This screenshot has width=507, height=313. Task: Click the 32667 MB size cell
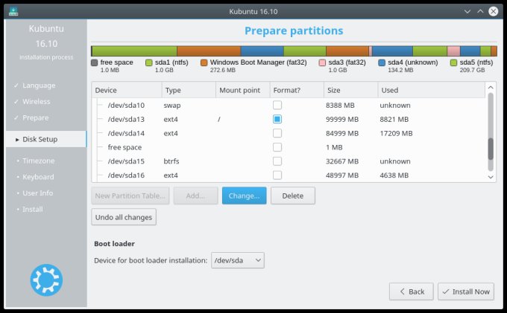(x=342, y=161)
